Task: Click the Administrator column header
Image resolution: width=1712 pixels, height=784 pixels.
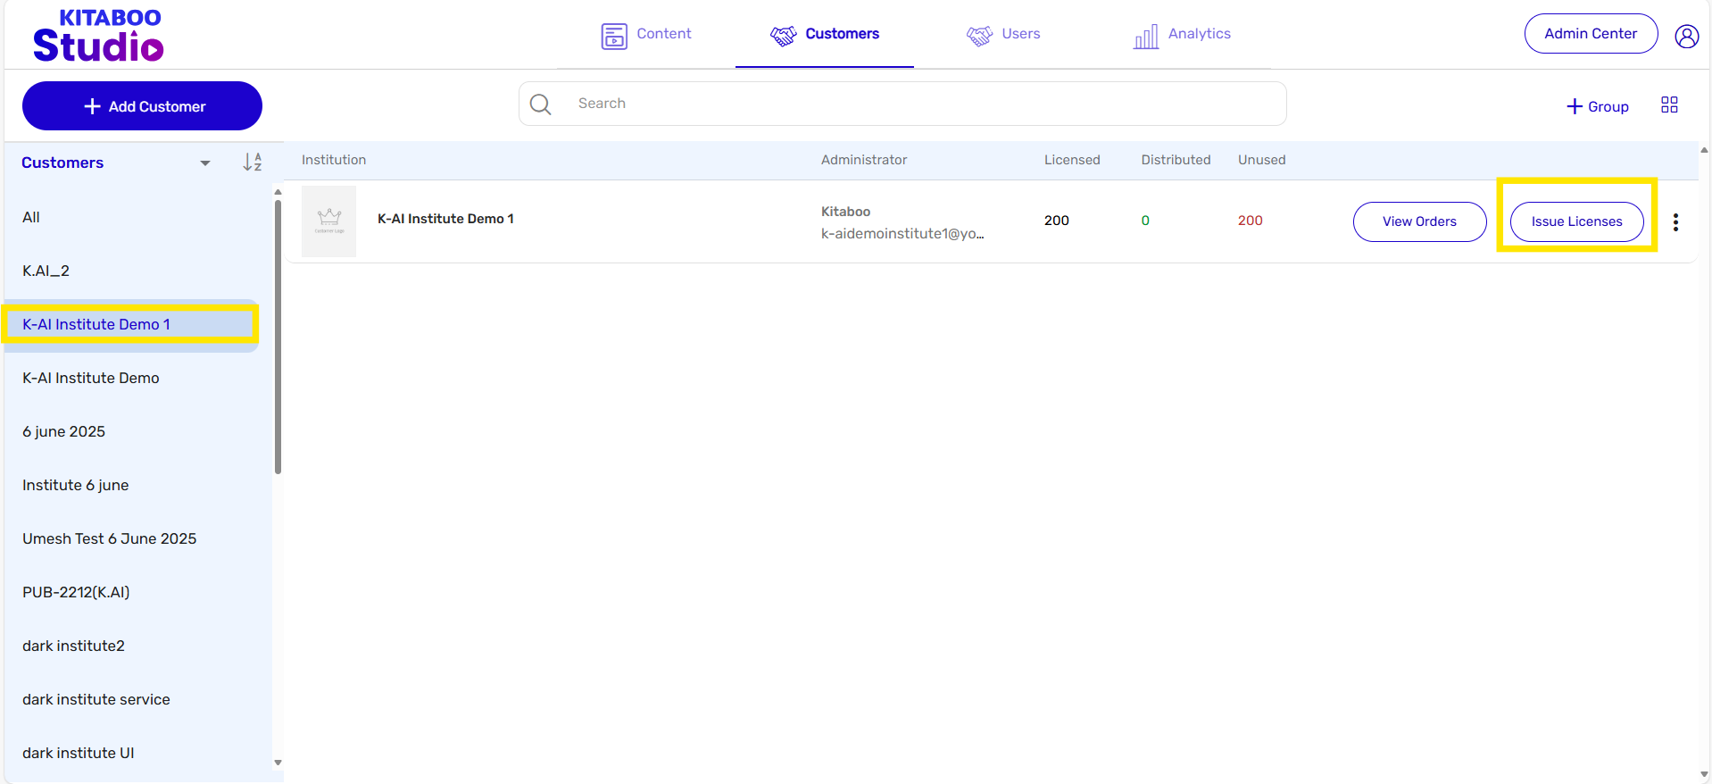Action: click(864, 160)
